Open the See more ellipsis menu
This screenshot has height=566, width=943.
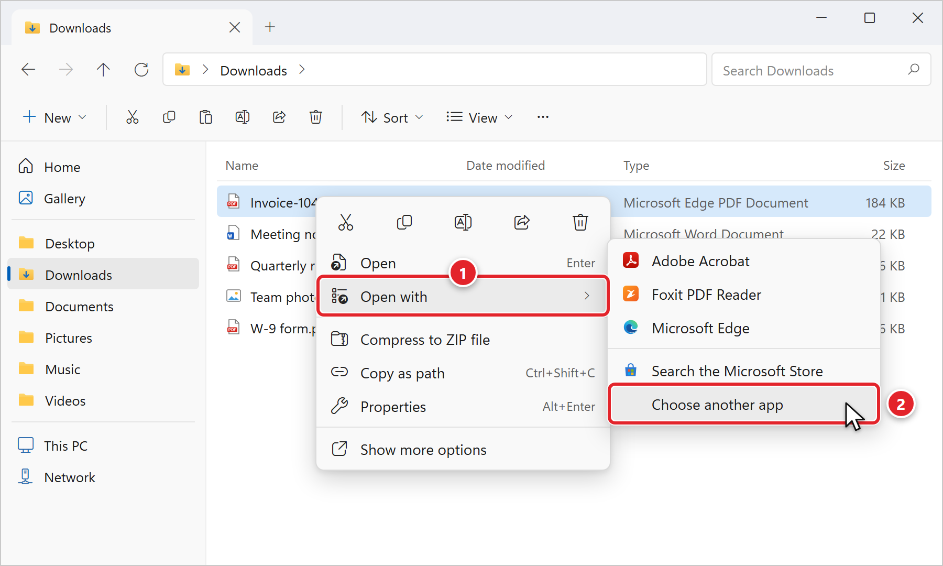point(543,117)
